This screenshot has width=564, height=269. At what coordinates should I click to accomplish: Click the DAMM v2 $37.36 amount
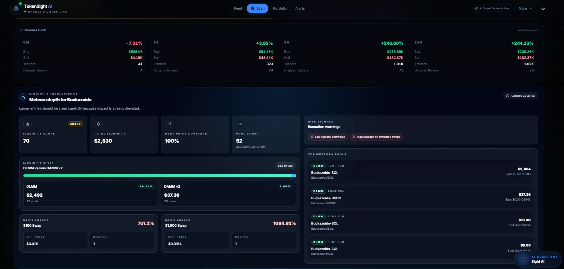172,195
